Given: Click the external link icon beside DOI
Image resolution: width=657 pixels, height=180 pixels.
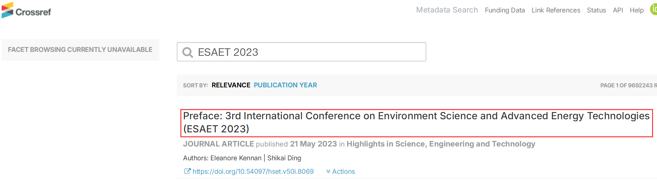Looking at the screenshot, I should (x=187, y=171).
